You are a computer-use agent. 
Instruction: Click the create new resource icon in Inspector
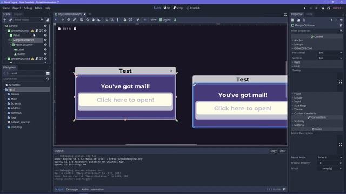click(292, 20)
